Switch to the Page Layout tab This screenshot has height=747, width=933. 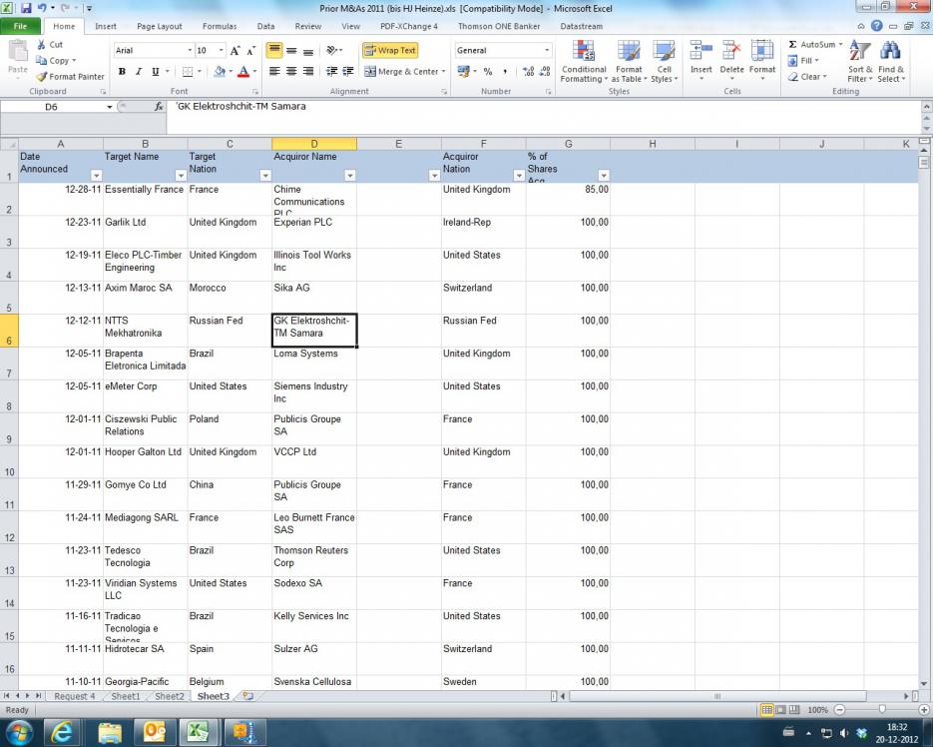pos(160,26)
